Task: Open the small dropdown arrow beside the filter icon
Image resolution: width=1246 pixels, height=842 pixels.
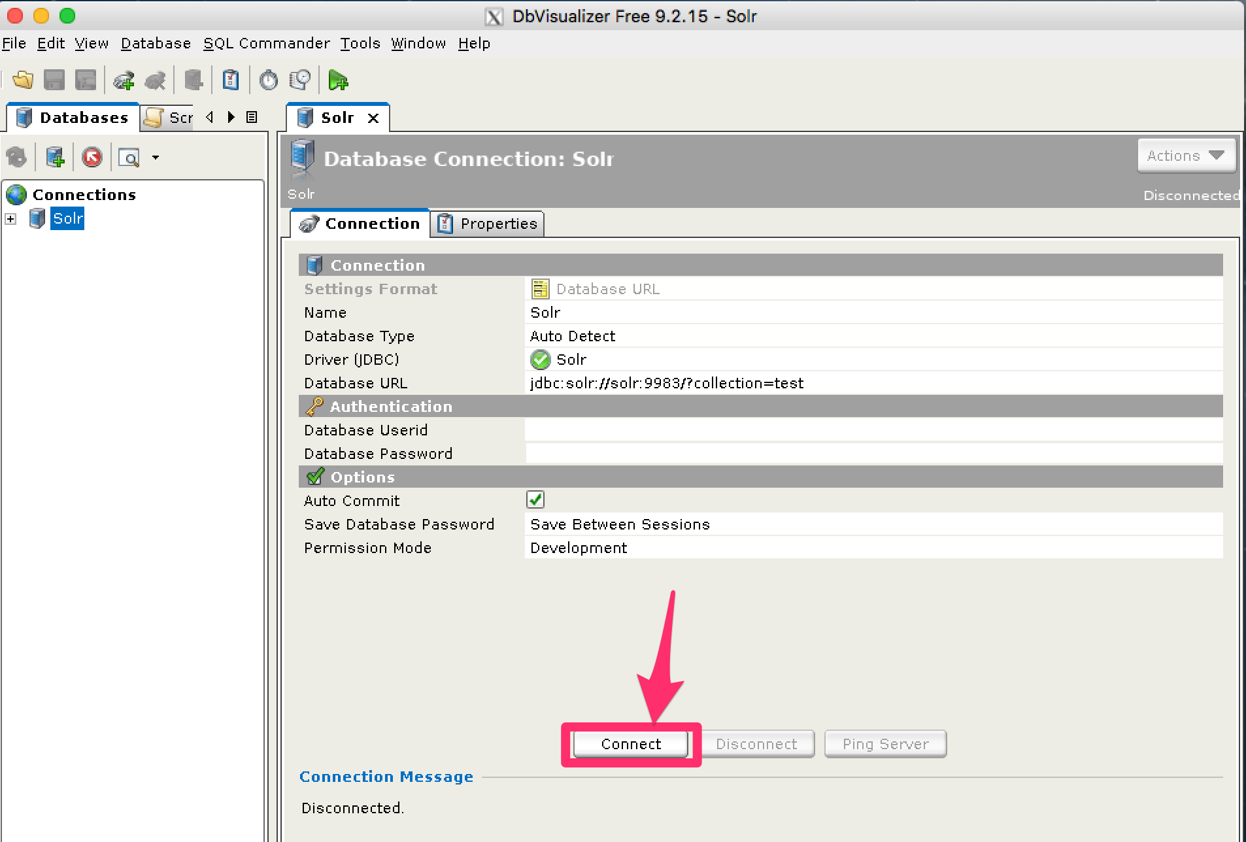Action: click(x=156, y=158)
